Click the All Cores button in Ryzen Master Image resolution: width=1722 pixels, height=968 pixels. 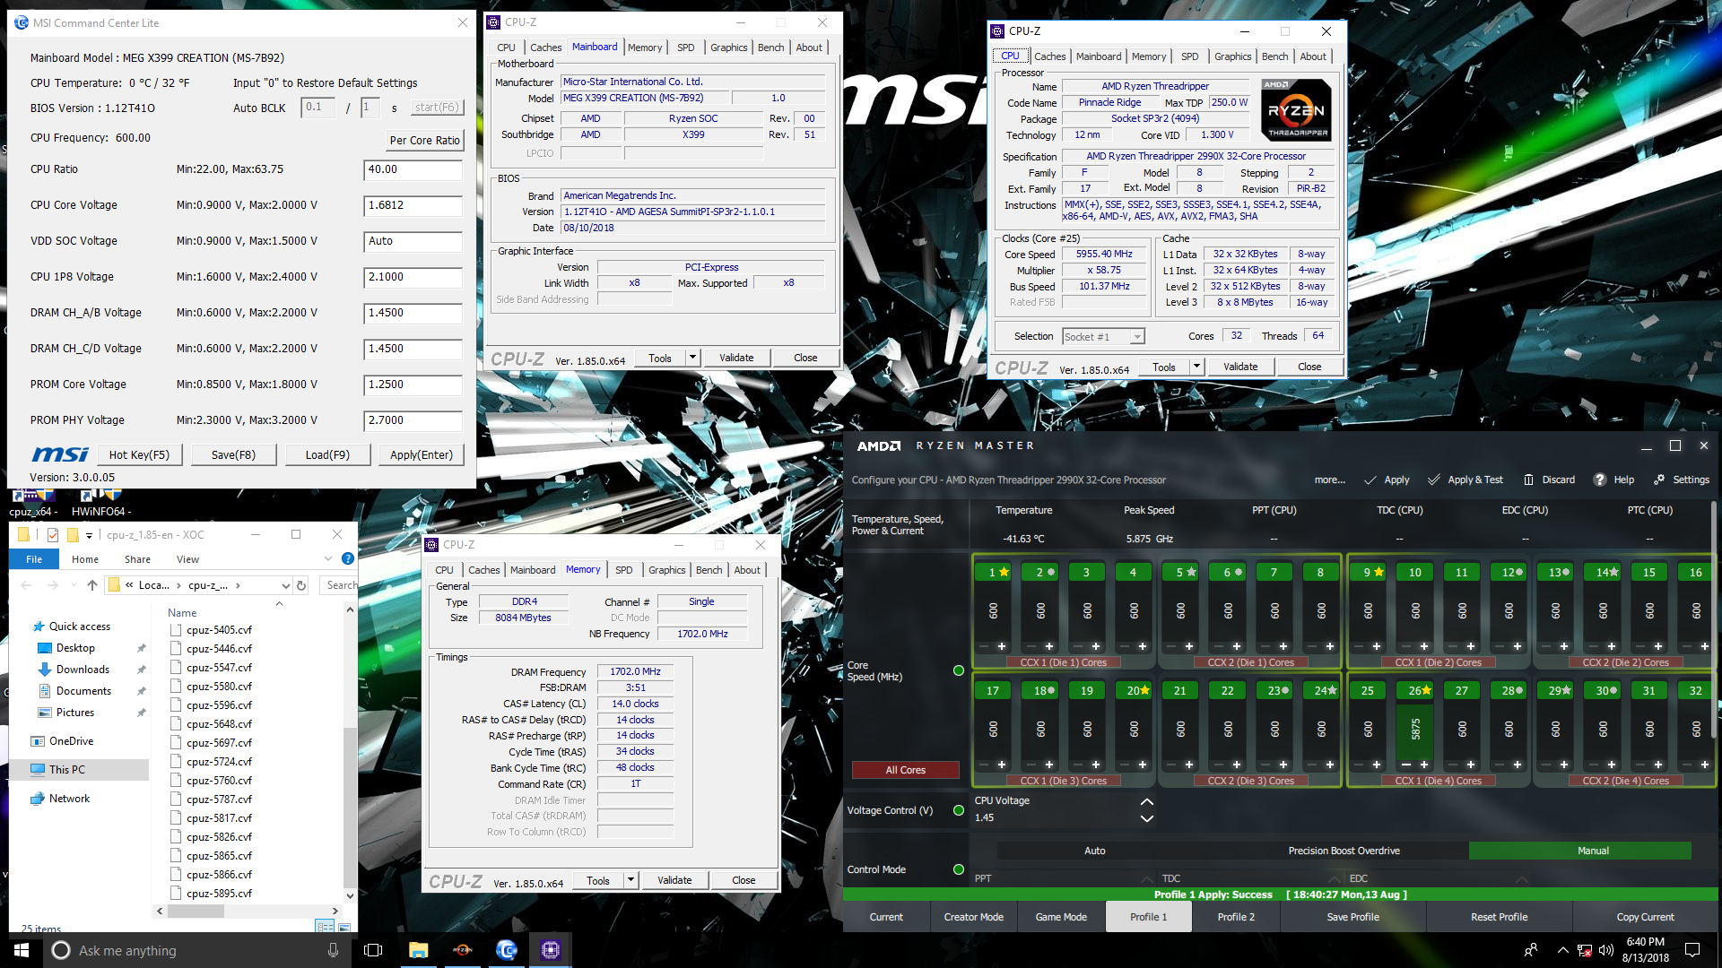[905, 769]
